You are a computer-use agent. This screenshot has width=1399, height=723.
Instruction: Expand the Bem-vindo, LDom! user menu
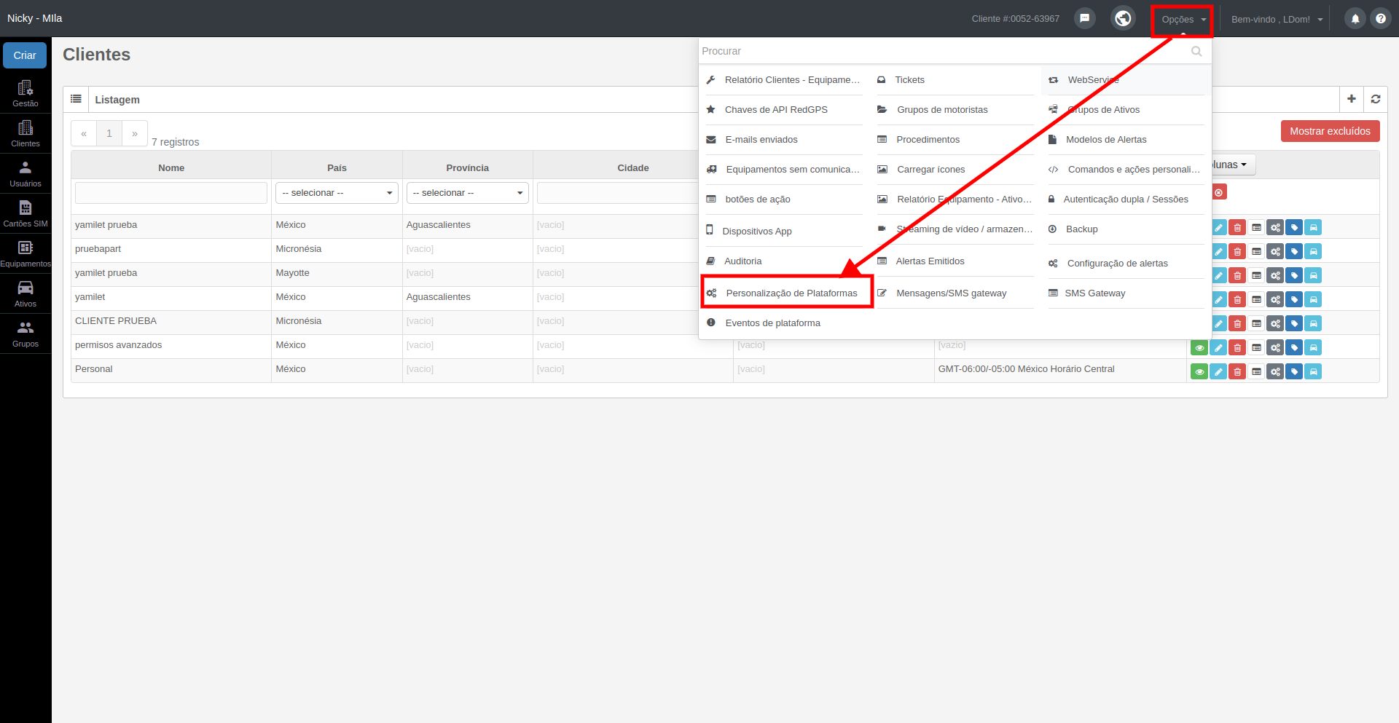tap(1277, 20)
